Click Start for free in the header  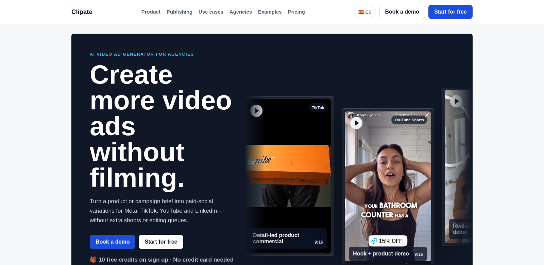coord(450,12)
